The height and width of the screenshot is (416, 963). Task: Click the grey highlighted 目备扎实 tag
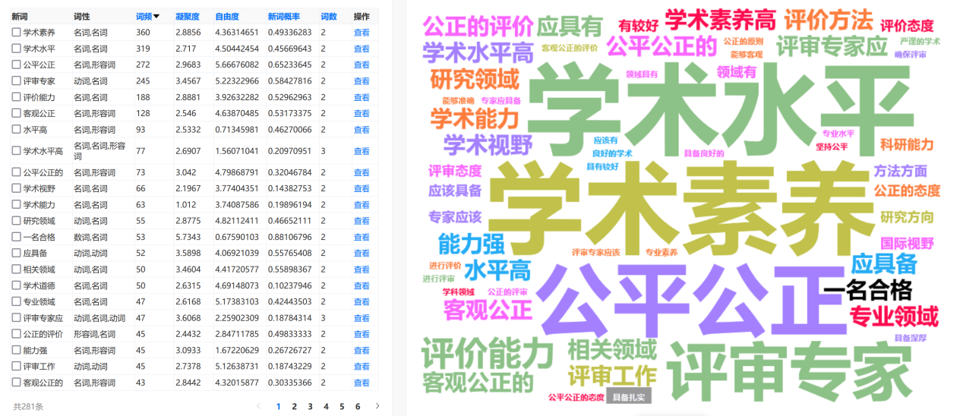coord(630,397)
